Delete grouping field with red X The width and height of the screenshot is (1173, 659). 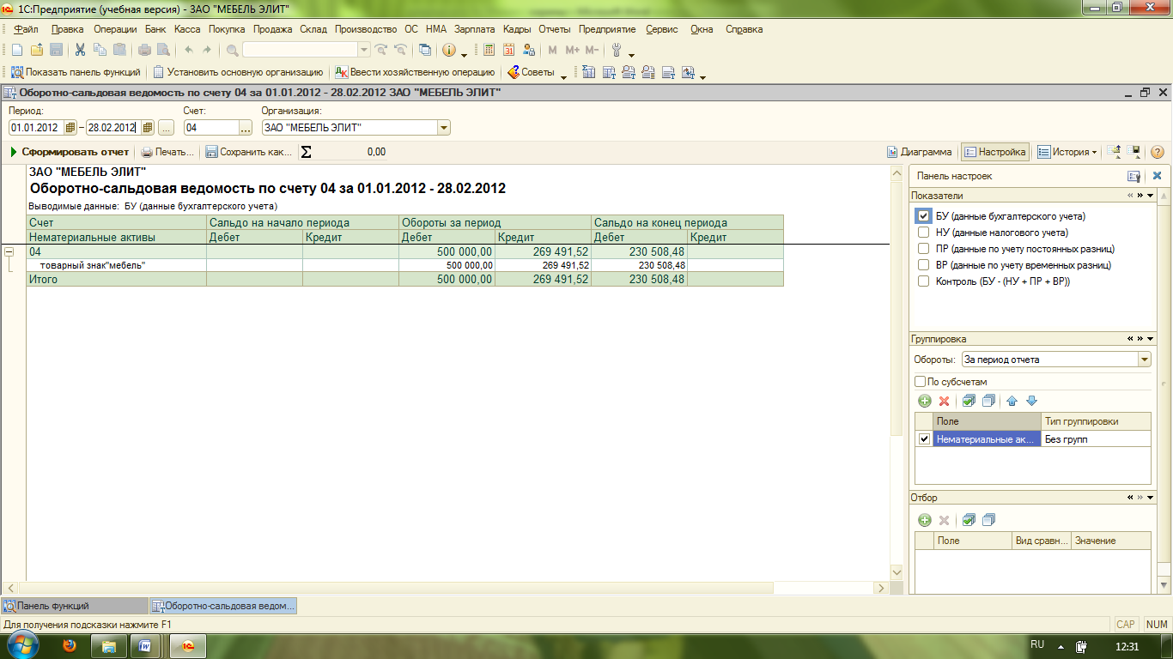[x=944, y=401]
